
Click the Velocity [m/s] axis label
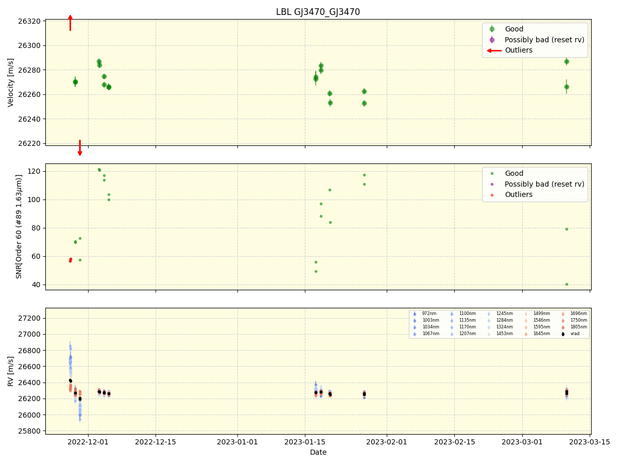tap(11, 82)
